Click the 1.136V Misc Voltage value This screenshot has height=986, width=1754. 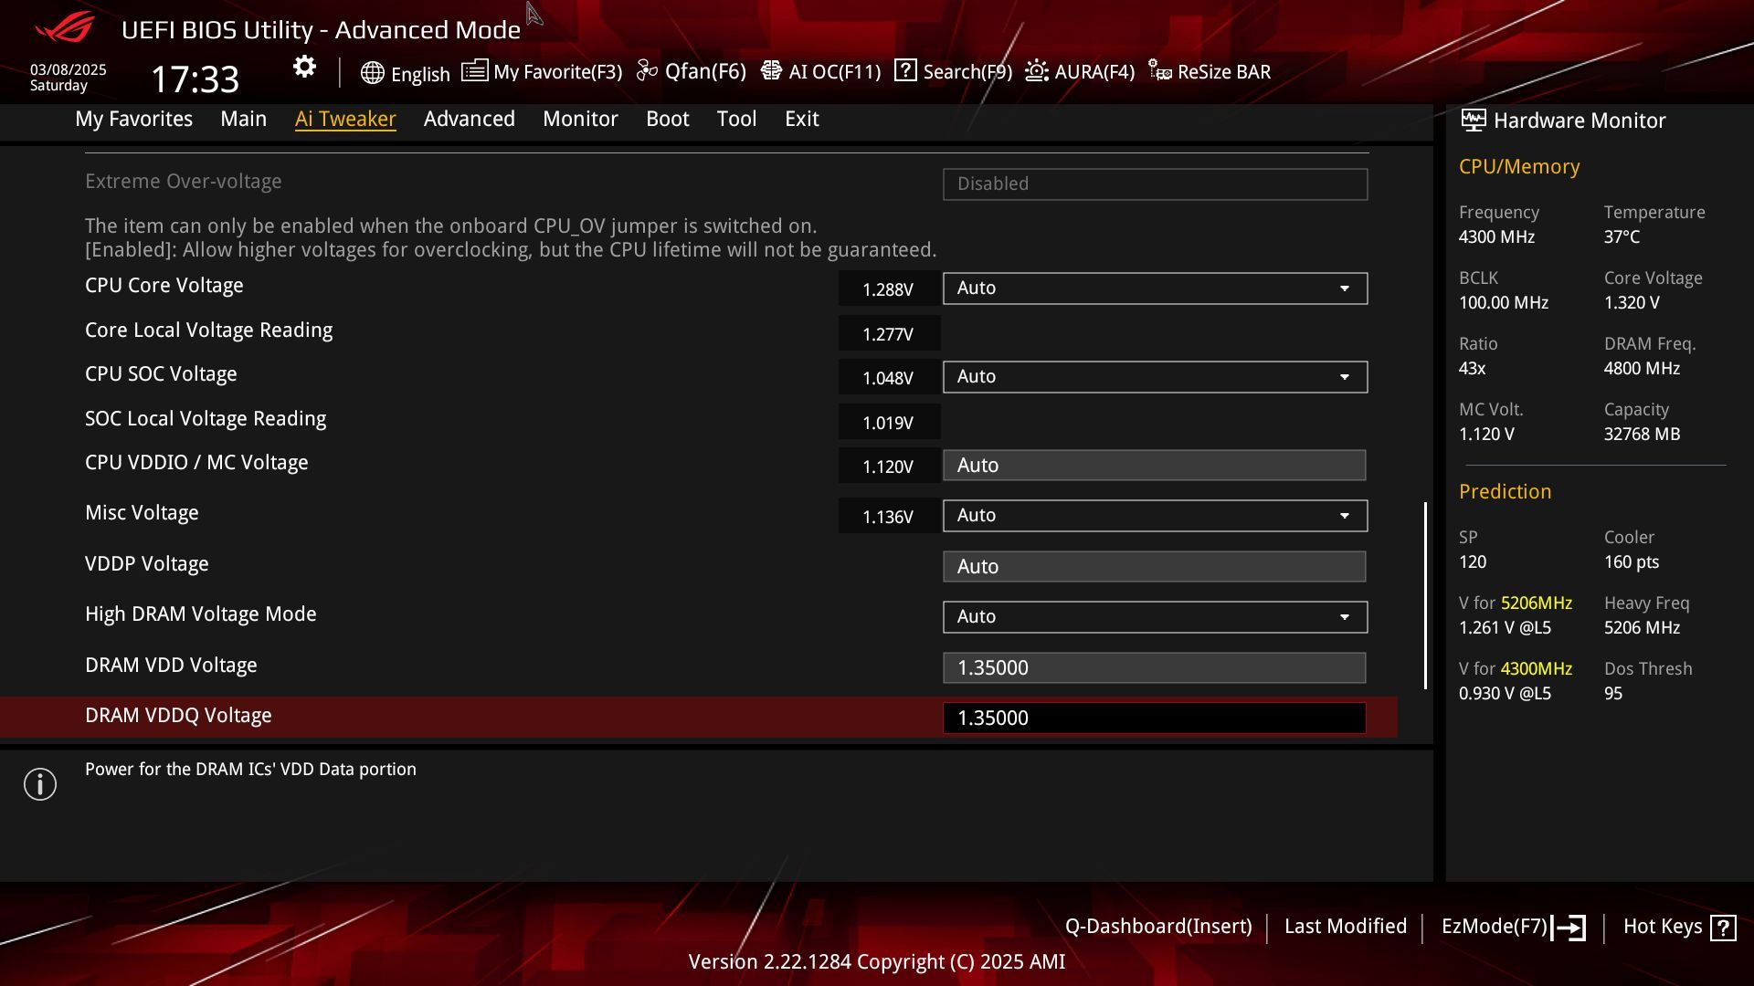pos(888,518)
